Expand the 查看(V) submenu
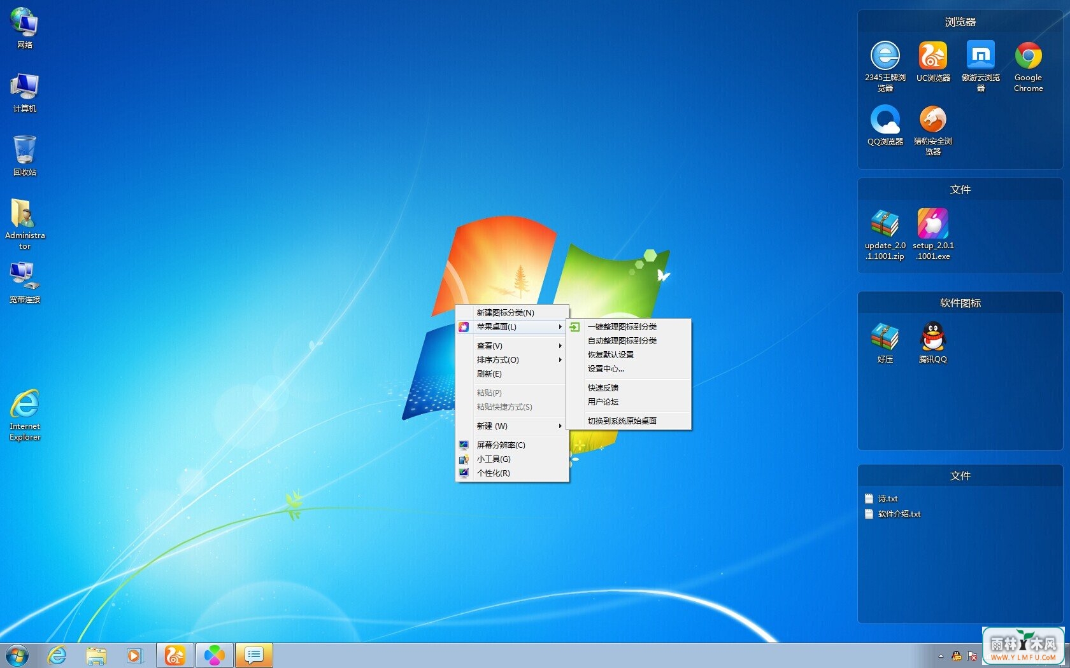The image size is (1070, 668). (x=512, y=345)
